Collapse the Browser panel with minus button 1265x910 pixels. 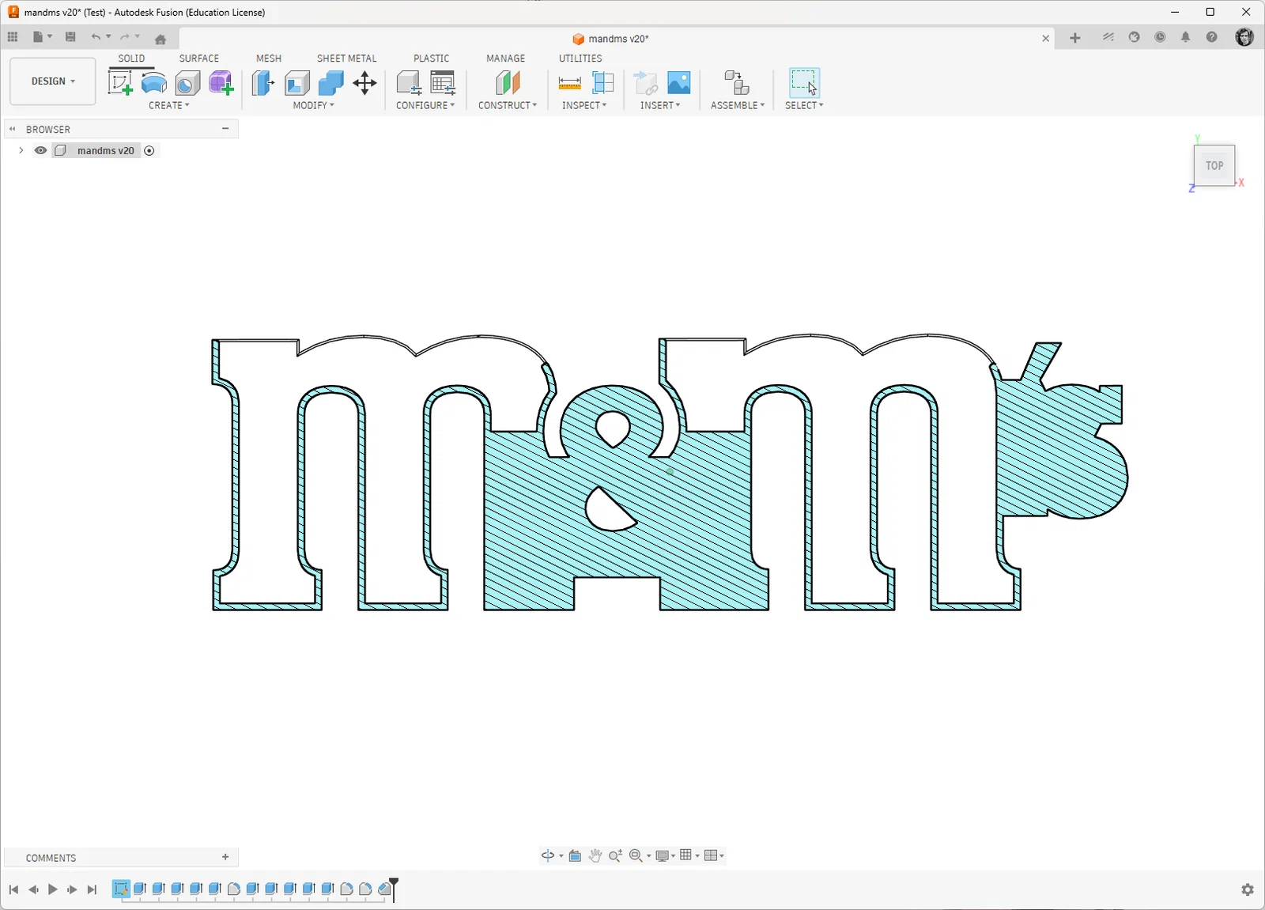coord(225,128)
